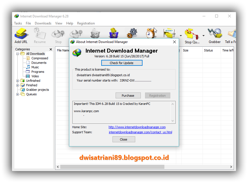Screen dimensions: 248x183
Task: Close About dialog via title bar X
Action: [x=174, y=42]
